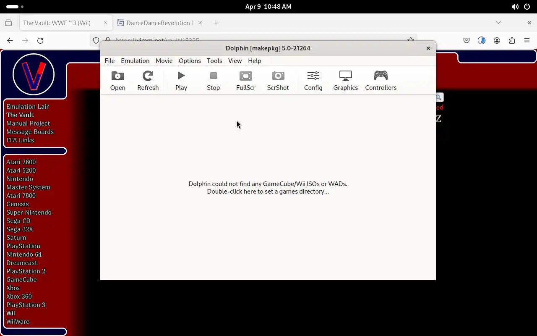Click the shield tracking protection icon
The image size is (537, 336).
point(96,40)
